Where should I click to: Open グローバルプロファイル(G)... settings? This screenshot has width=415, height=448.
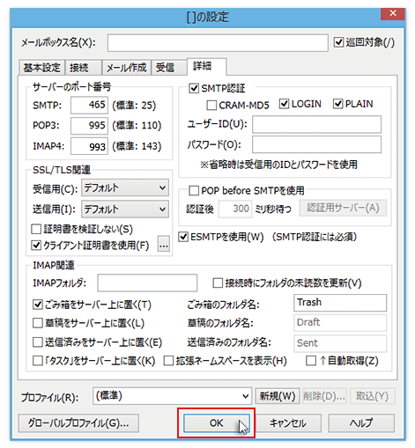point(78,423)
